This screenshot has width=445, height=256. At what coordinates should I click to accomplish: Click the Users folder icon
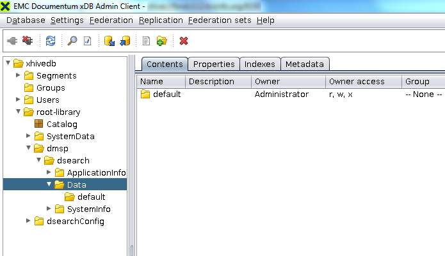click(x=29, y=100)
